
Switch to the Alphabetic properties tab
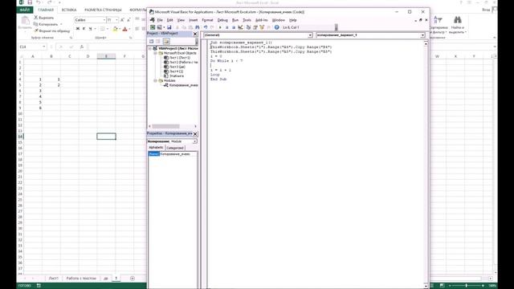pyautogui.click(x=156, y=148)
